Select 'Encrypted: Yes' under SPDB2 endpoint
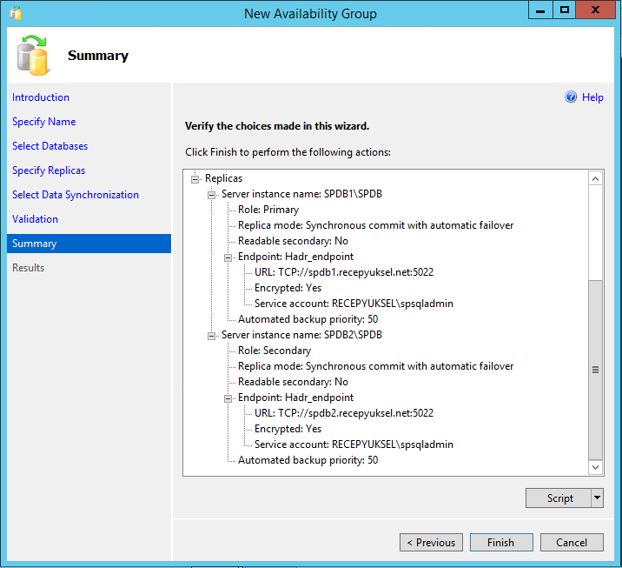Screen dimensions: 622x568 pos(288,429)
